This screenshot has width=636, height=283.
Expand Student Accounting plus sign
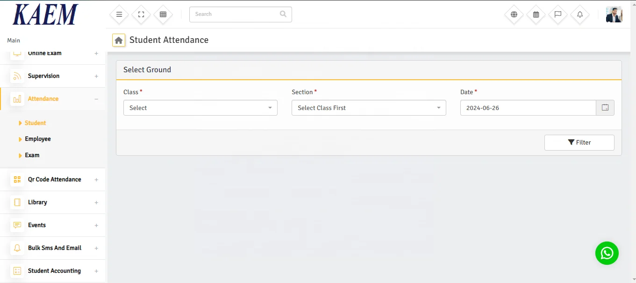point(96,271)
